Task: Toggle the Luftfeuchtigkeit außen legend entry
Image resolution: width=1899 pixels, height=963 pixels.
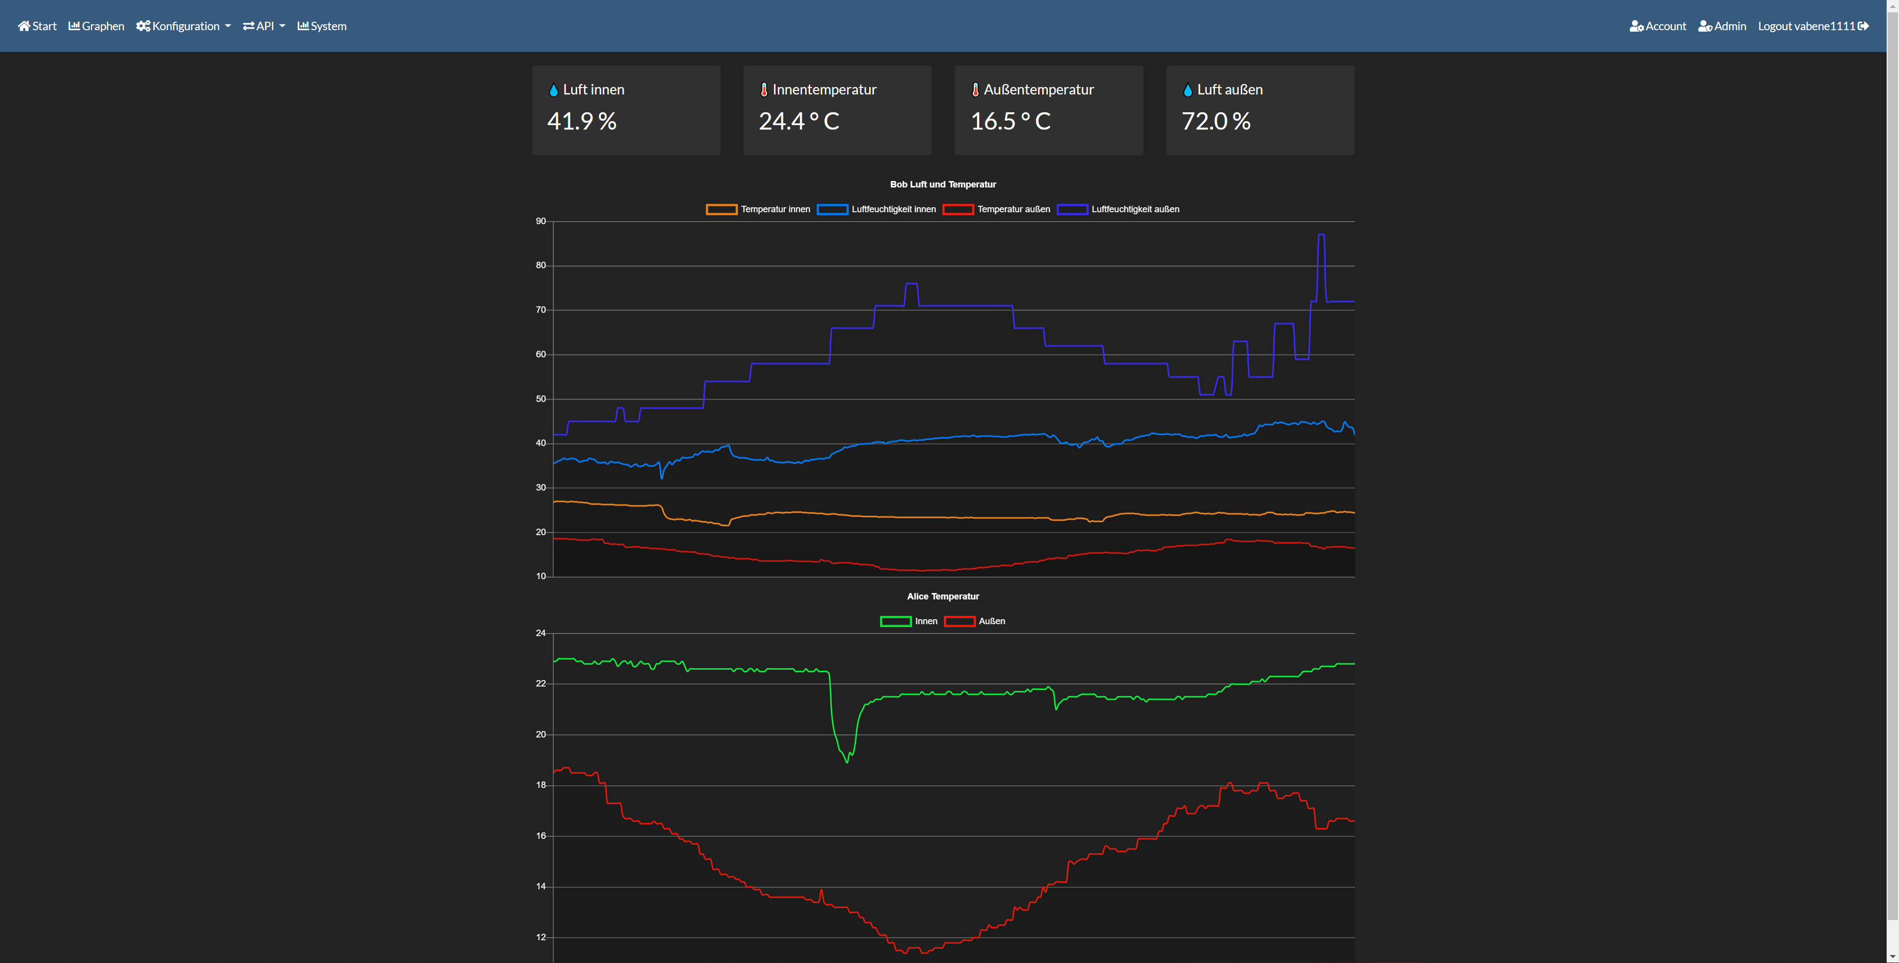Action: [x=1134, y=209]
